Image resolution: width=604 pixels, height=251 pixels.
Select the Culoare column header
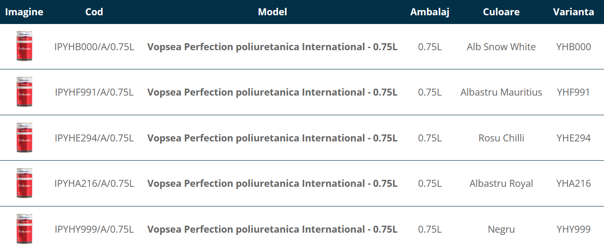[x=501, y=12]
